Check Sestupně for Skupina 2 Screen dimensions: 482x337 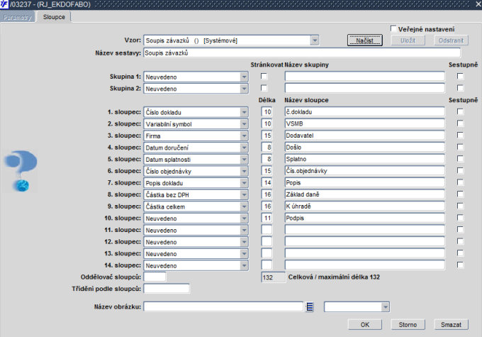pyautogui.click(x=460, y=88)
